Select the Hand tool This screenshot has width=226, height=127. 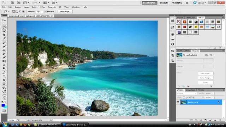point(4,95)
